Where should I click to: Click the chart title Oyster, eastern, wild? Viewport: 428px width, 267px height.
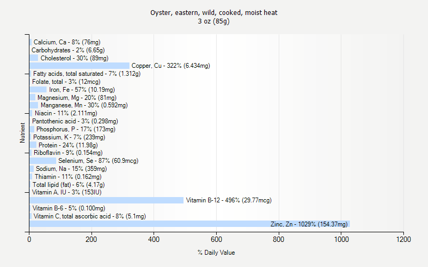coord(213,12)
